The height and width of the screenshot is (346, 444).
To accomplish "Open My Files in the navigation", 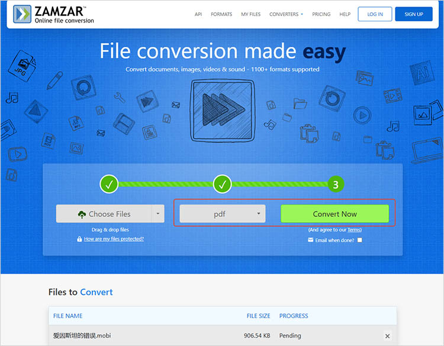I will click(x=250, y=14).
